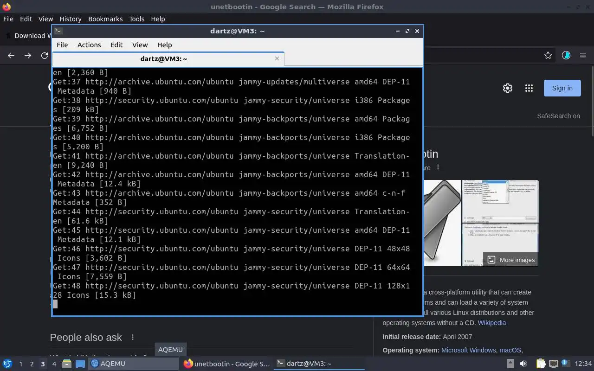Image resolution: width=594 pixels, height=371 pixels.
Task: Open the LXQt start menu
Action: coord(7,364)
